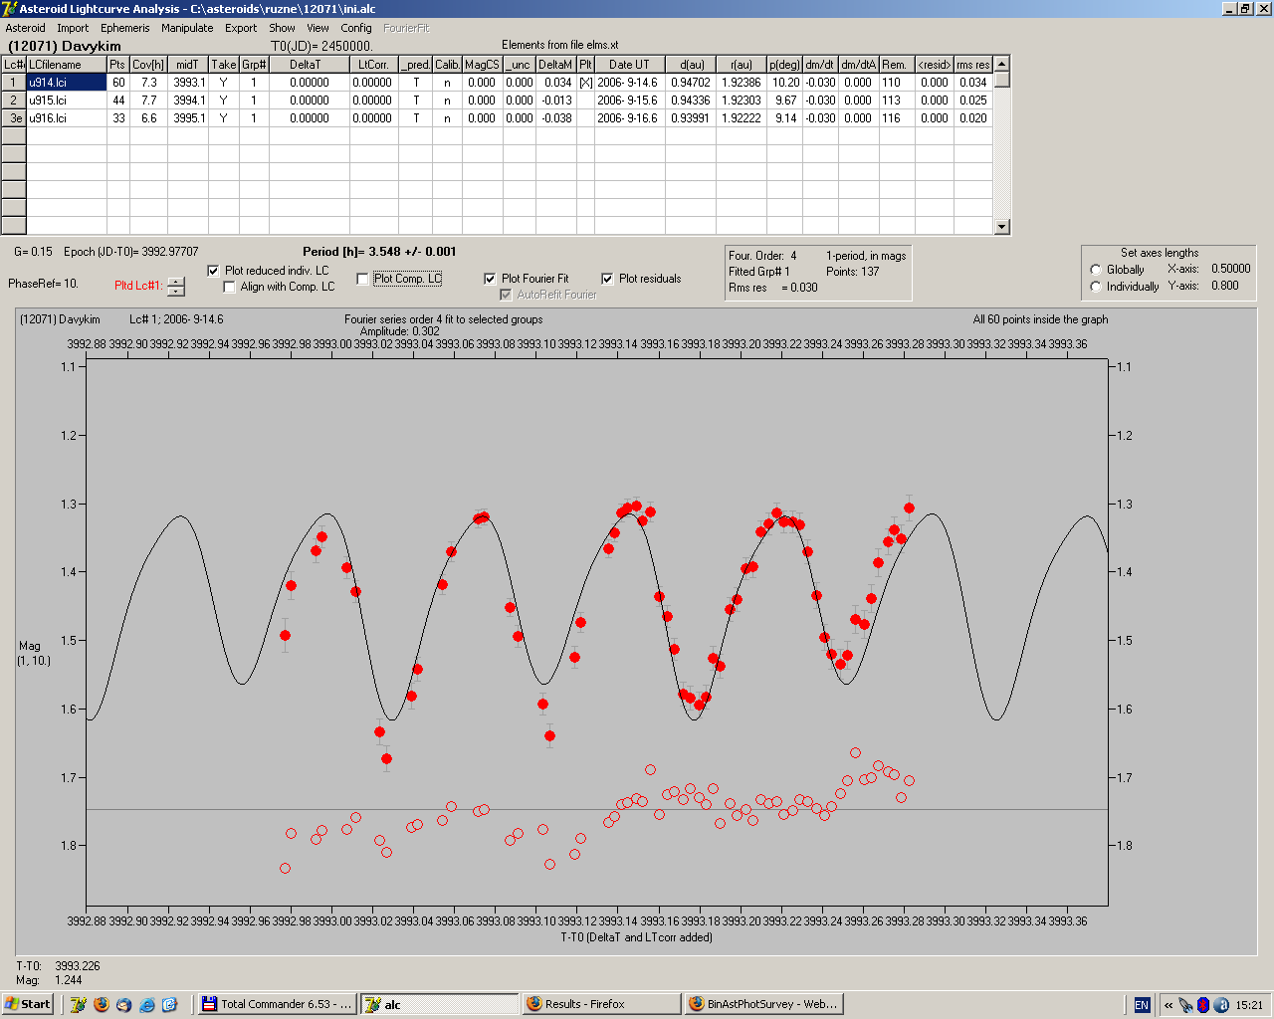Select row header 2 in lightcurve table
The width and height of the screenshot is (1274, 1019).
click(x=14, y=101)
